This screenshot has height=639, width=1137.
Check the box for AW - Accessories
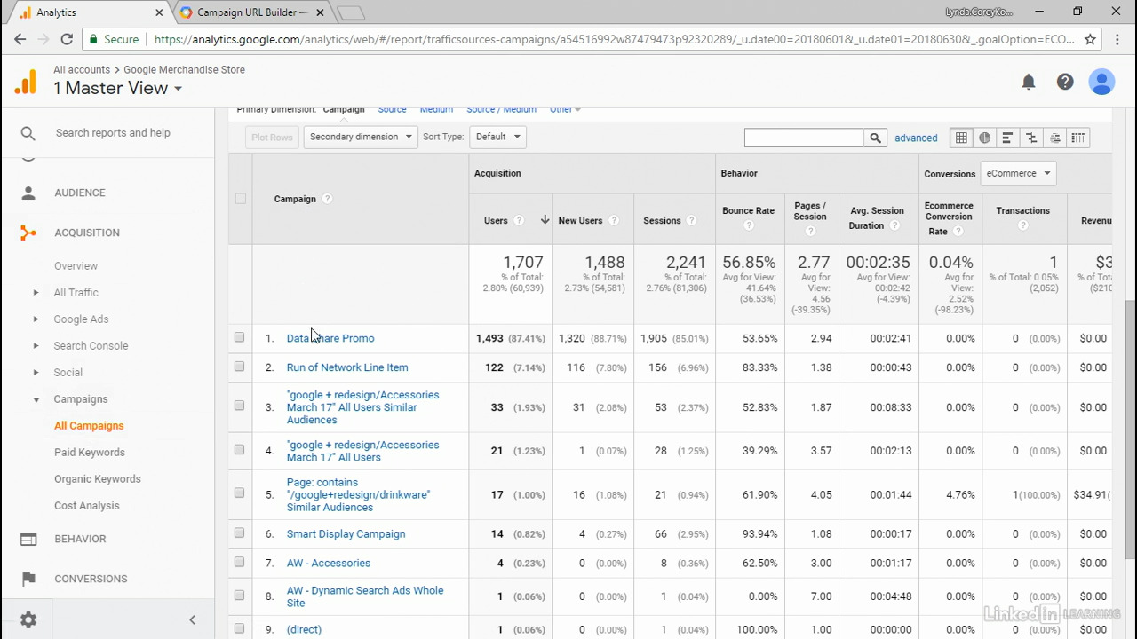coord(239,561)
